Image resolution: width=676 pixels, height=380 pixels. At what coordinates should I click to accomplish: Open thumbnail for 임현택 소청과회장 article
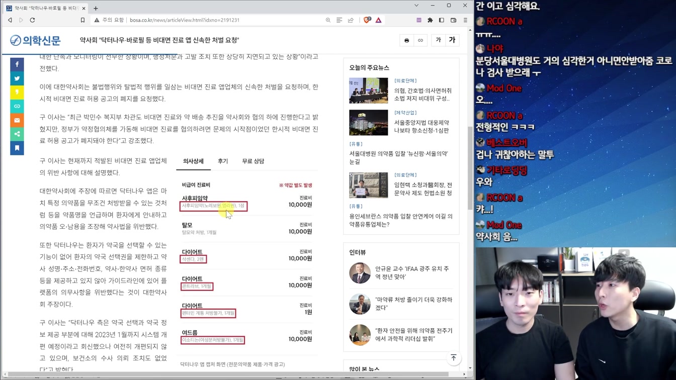[369, 185]
